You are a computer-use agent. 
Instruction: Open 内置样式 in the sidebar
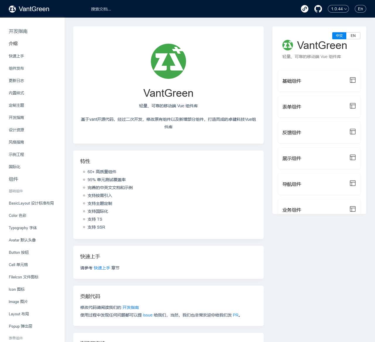click(x=16, y=93)
